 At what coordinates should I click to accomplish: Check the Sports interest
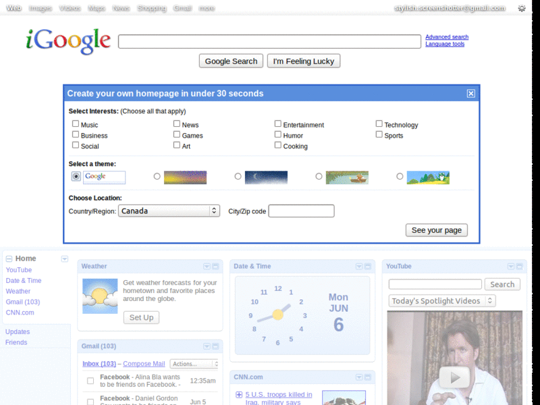tap(379, 134)
